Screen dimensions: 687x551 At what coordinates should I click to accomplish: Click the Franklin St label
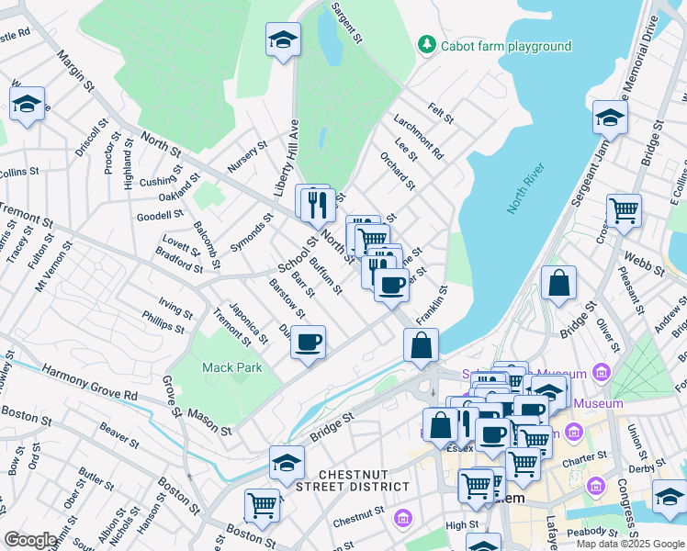432,305
